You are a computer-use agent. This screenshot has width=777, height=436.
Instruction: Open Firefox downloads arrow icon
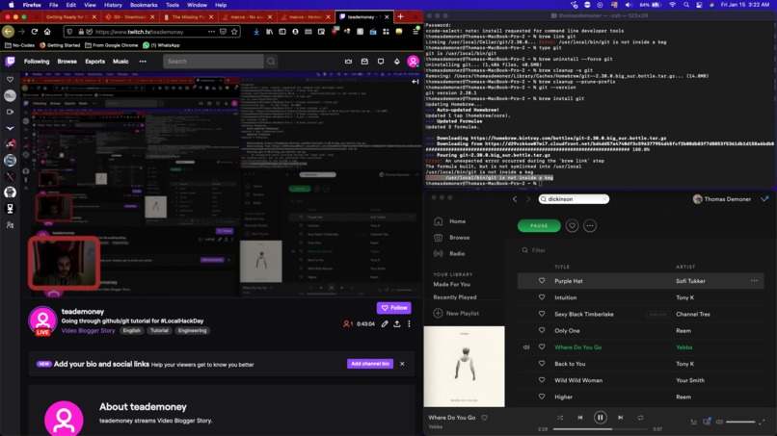(256, 32)
